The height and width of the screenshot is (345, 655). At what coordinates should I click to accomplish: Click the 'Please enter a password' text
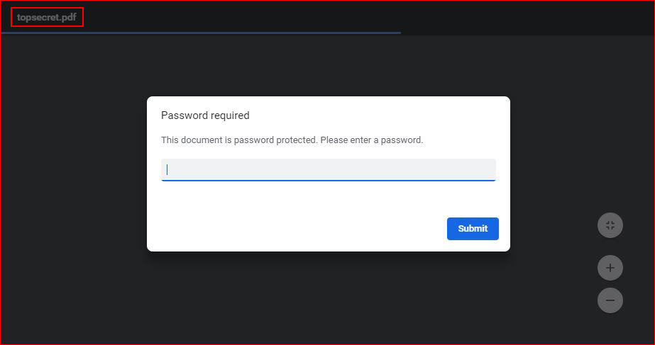372,140
